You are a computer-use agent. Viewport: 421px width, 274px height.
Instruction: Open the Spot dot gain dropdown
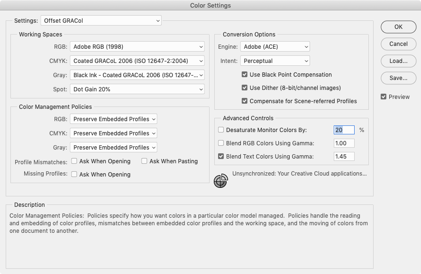point(137,89)
